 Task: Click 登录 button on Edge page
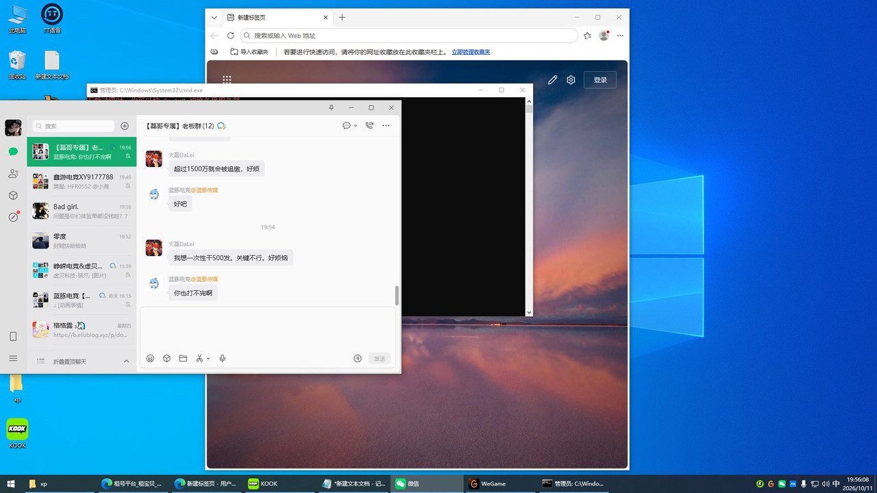click(x=600, y=80)
